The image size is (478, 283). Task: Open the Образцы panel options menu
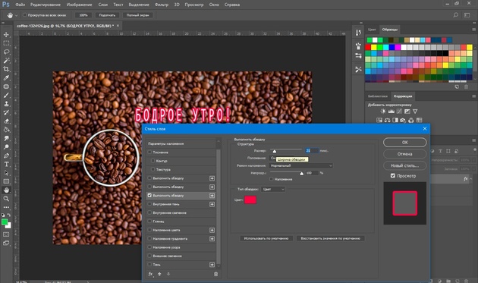[x=473, y=30]
